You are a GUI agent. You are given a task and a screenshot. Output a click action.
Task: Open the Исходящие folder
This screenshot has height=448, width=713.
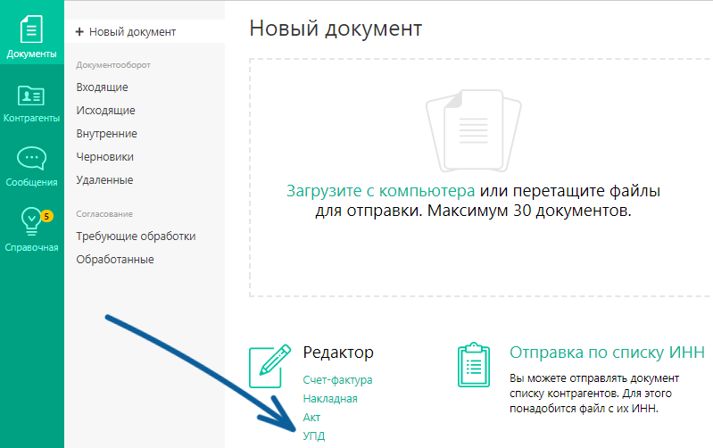pos(105,110)
